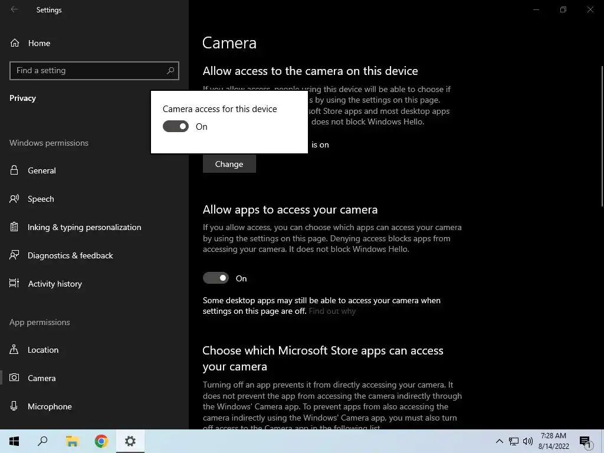Click the Windows permissions section label
604x453 pixels.
[x=49, y=143]
